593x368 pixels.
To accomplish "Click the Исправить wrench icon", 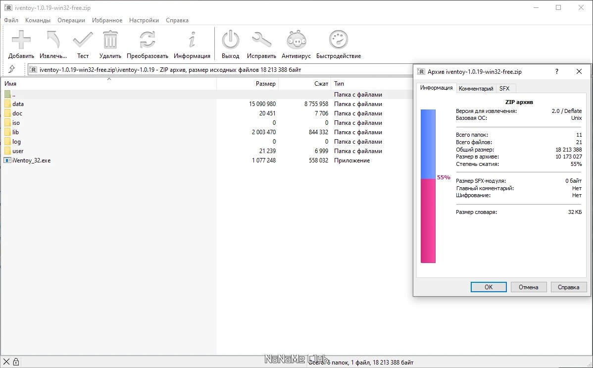I will [x=261, y=40].
